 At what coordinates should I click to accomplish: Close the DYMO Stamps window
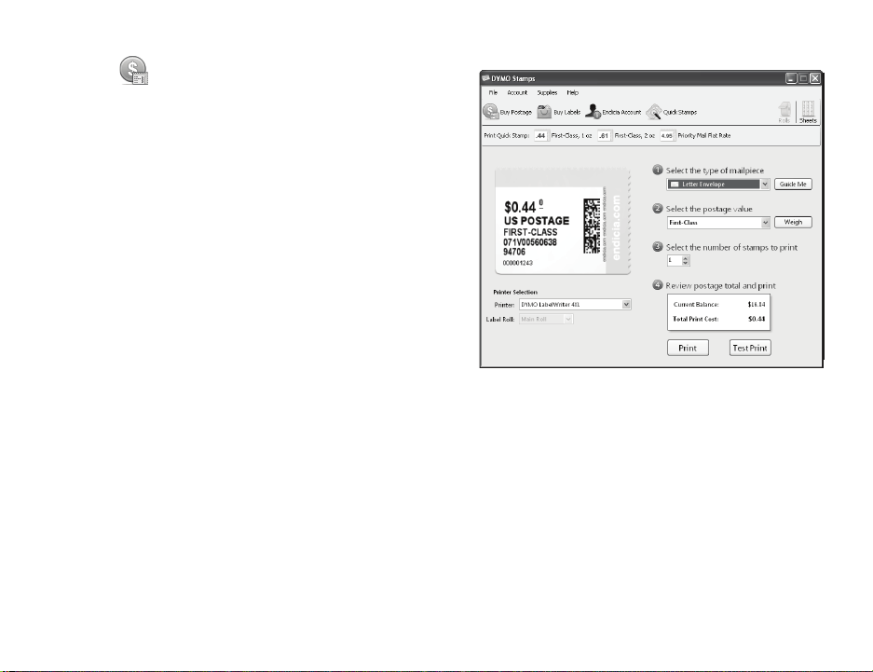point(815,78)
